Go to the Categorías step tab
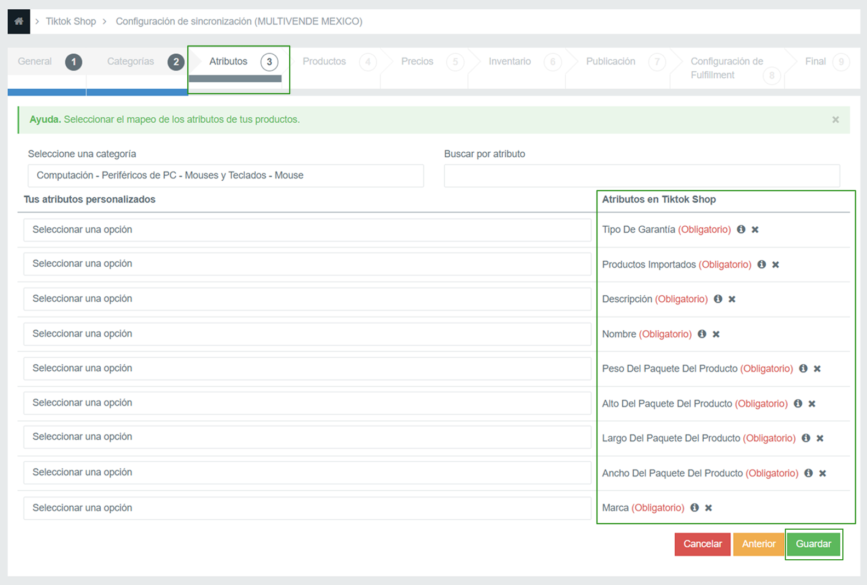The height and width of the screenshot is (585, 867). click(x=131, y=61)
